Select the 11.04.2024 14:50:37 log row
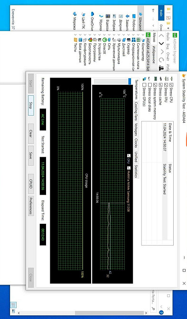187x319 pixels. (x=165, y=181)
